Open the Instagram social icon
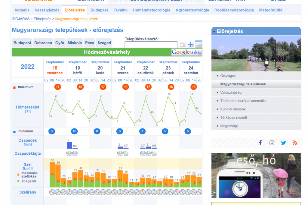This screenshot has height=205, width=308. point(272,143)
